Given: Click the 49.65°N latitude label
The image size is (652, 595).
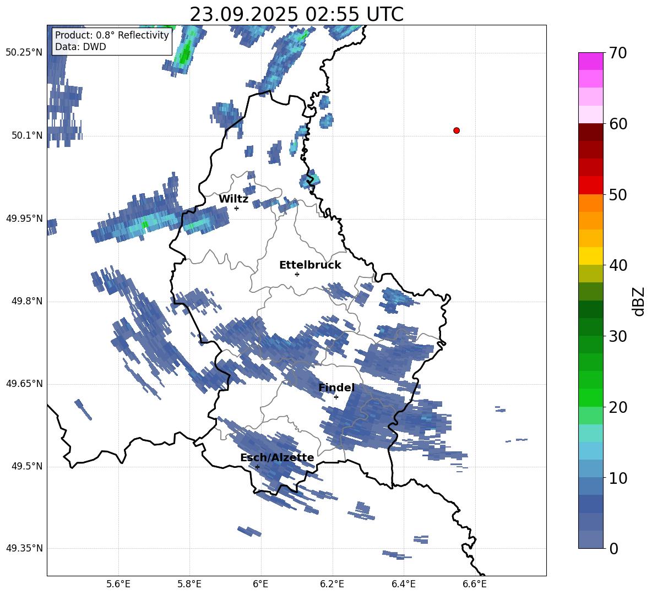Looking at the screenshot, I should 24,384.
